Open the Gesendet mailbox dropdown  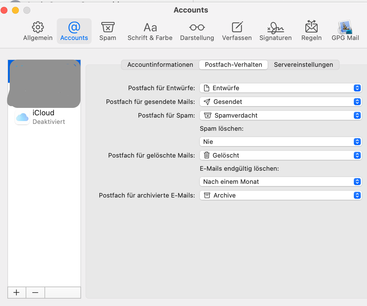(x=281, y=102)
